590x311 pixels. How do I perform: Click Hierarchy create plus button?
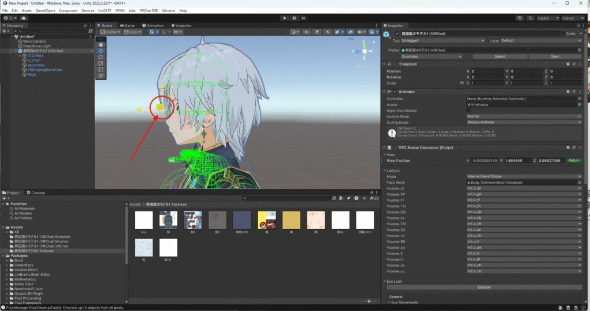coord(5,31)
